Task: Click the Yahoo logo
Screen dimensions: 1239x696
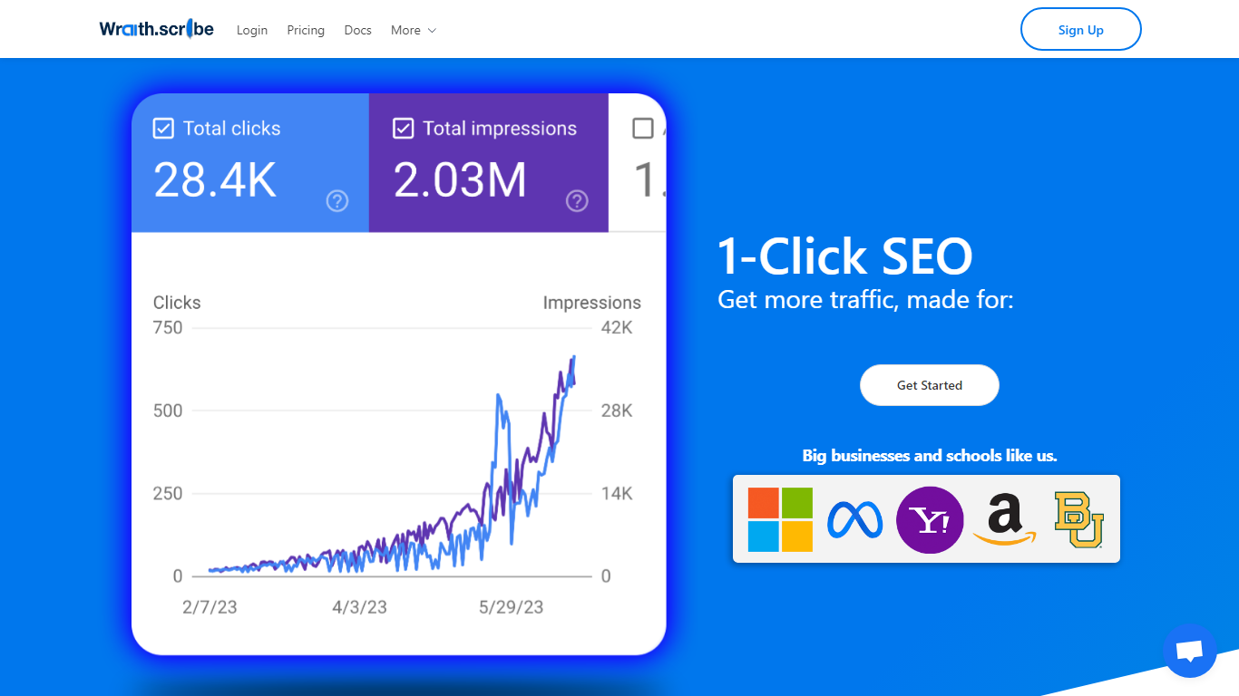Action: pyautogui.click(x=930, y=520)
